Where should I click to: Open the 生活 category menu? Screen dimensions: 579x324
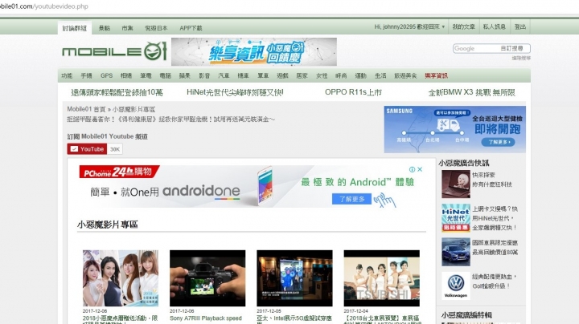coord(380,75)
